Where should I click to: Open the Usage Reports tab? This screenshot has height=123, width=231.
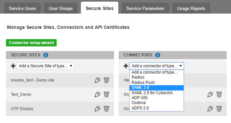(x=191, y=8)
